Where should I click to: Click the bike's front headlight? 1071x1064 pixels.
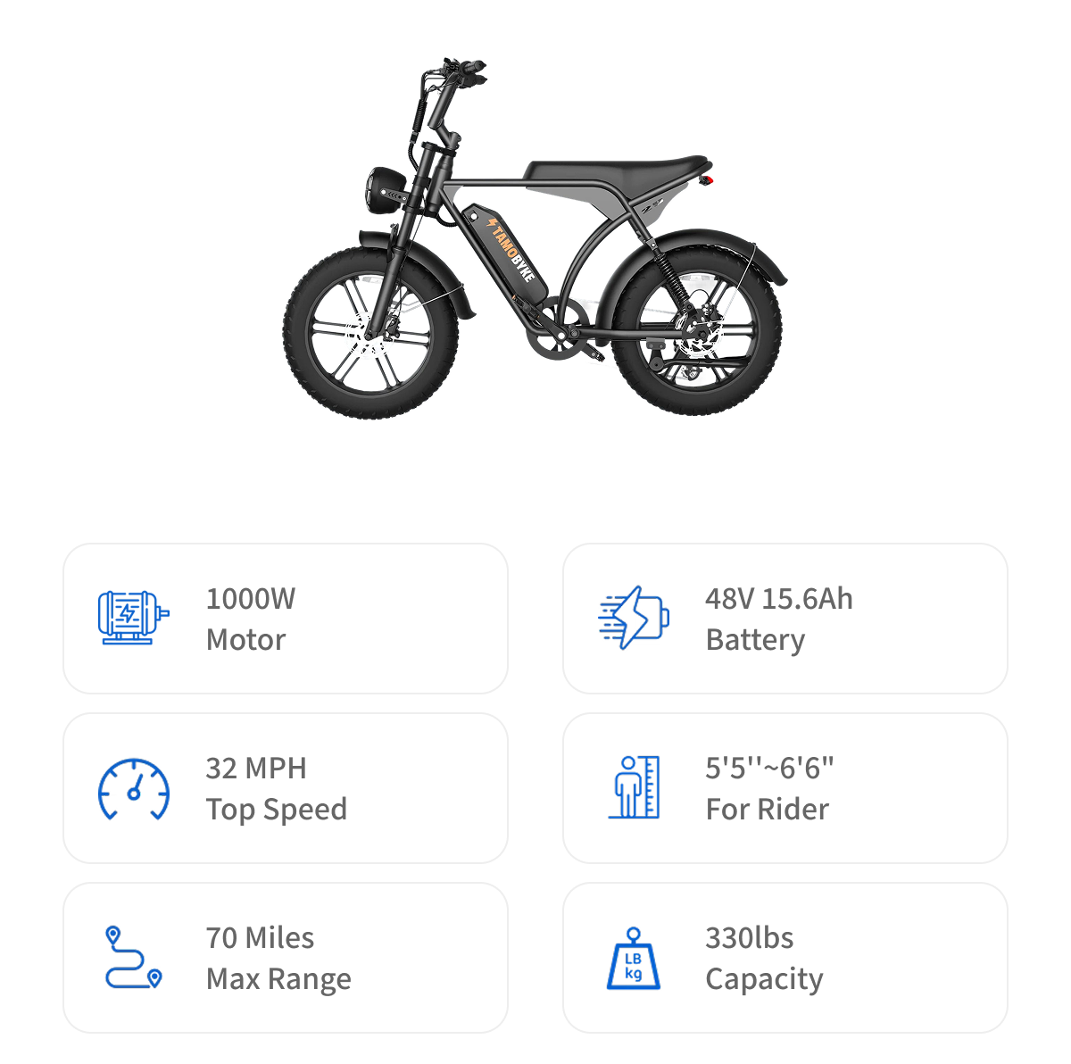point(386,189)
